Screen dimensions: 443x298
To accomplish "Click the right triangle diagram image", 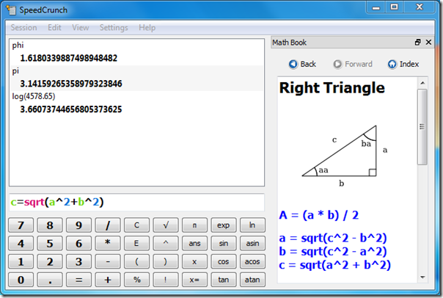I will [344, 156].
